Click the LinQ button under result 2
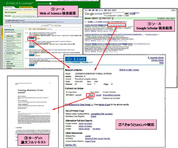This screenshot has width=178, height=148. point(32,47)
